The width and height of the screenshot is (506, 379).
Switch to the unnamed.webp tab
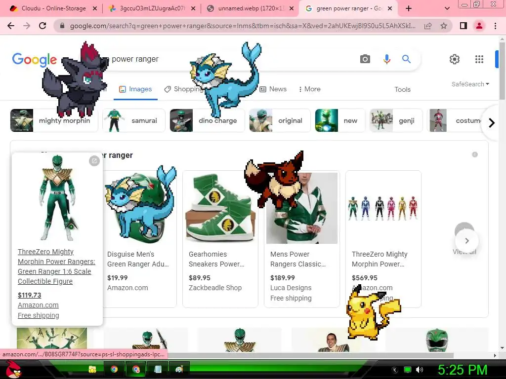tap(250, 8)
